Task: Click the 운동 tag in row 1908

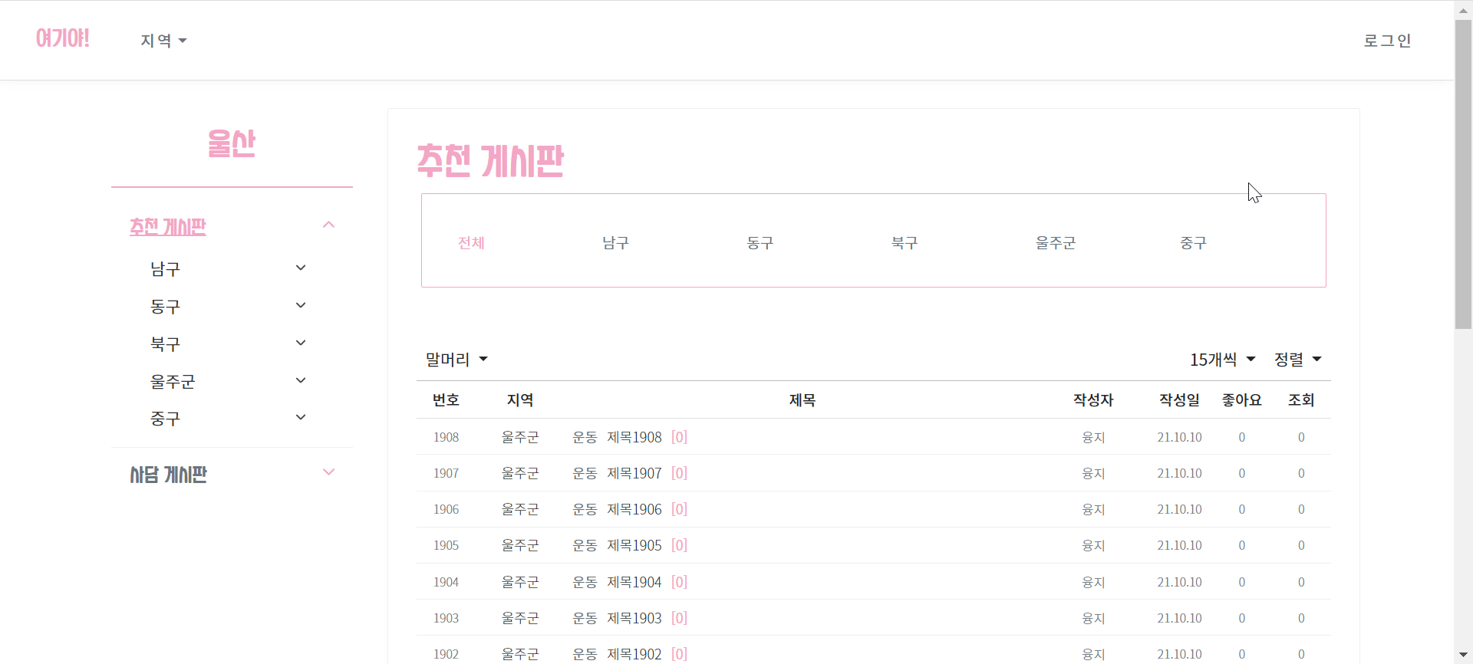Action: click(x=585, y=437)
